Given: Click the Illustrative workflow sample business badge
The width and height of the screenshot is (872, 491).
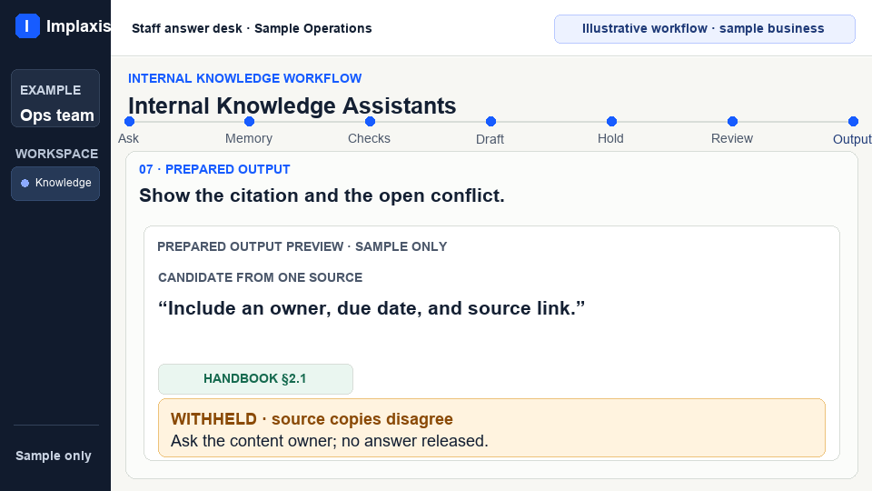Looking at the screenshot, I should pos(705,29).
